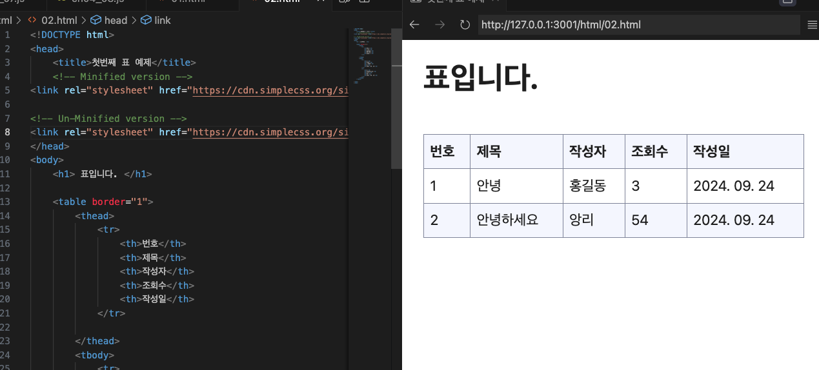
Task: Click the 조회수 table header in preview
Action: (x=656, y=151)
